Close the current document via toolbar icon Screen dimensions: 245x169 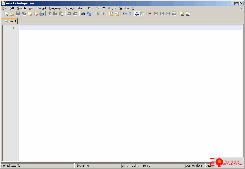click(30, 14)
